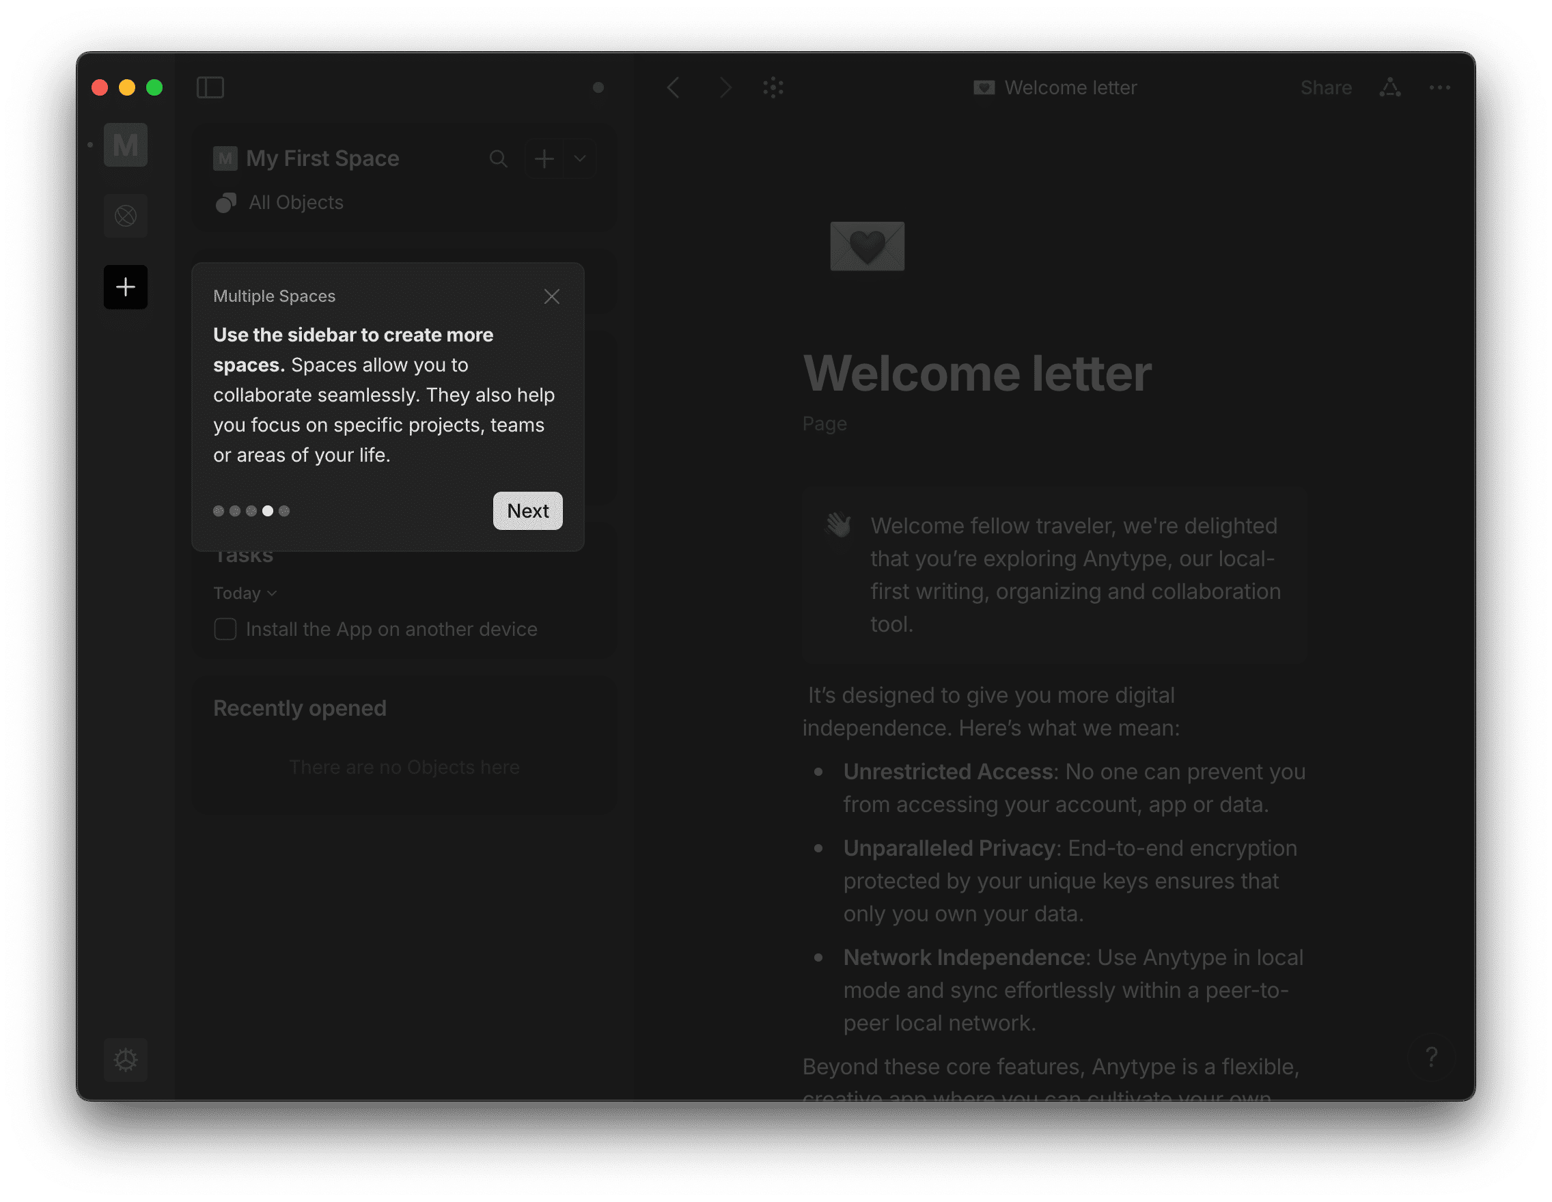
Task: Open the settings gear icon
Action: coord(126,1059)
